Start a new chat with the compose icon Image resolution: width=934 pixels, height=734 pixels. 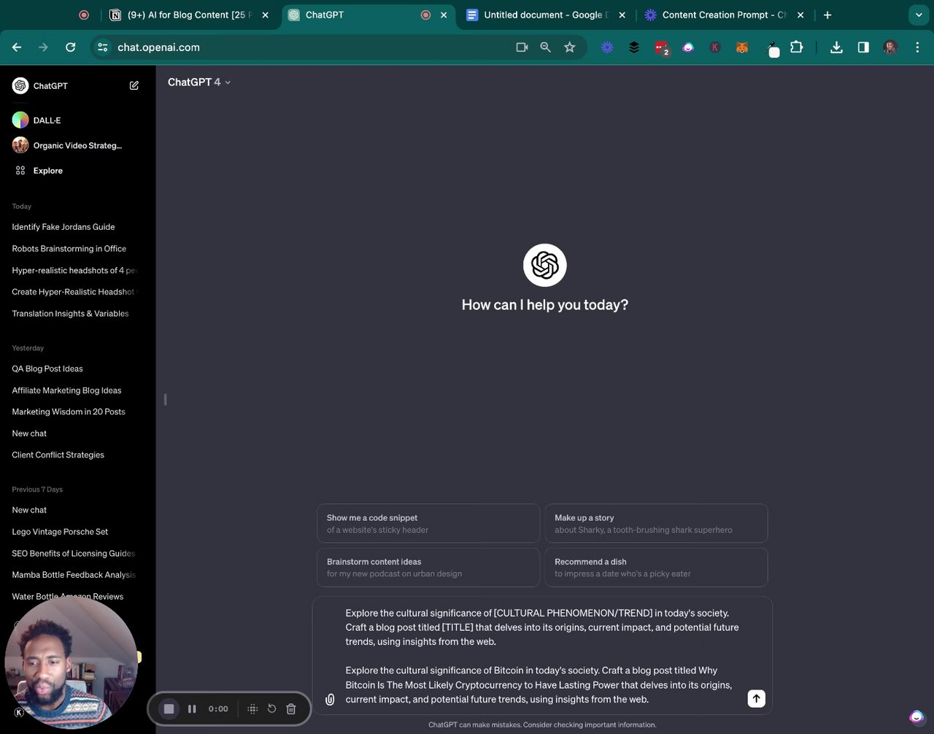click(x=134, y=85)
